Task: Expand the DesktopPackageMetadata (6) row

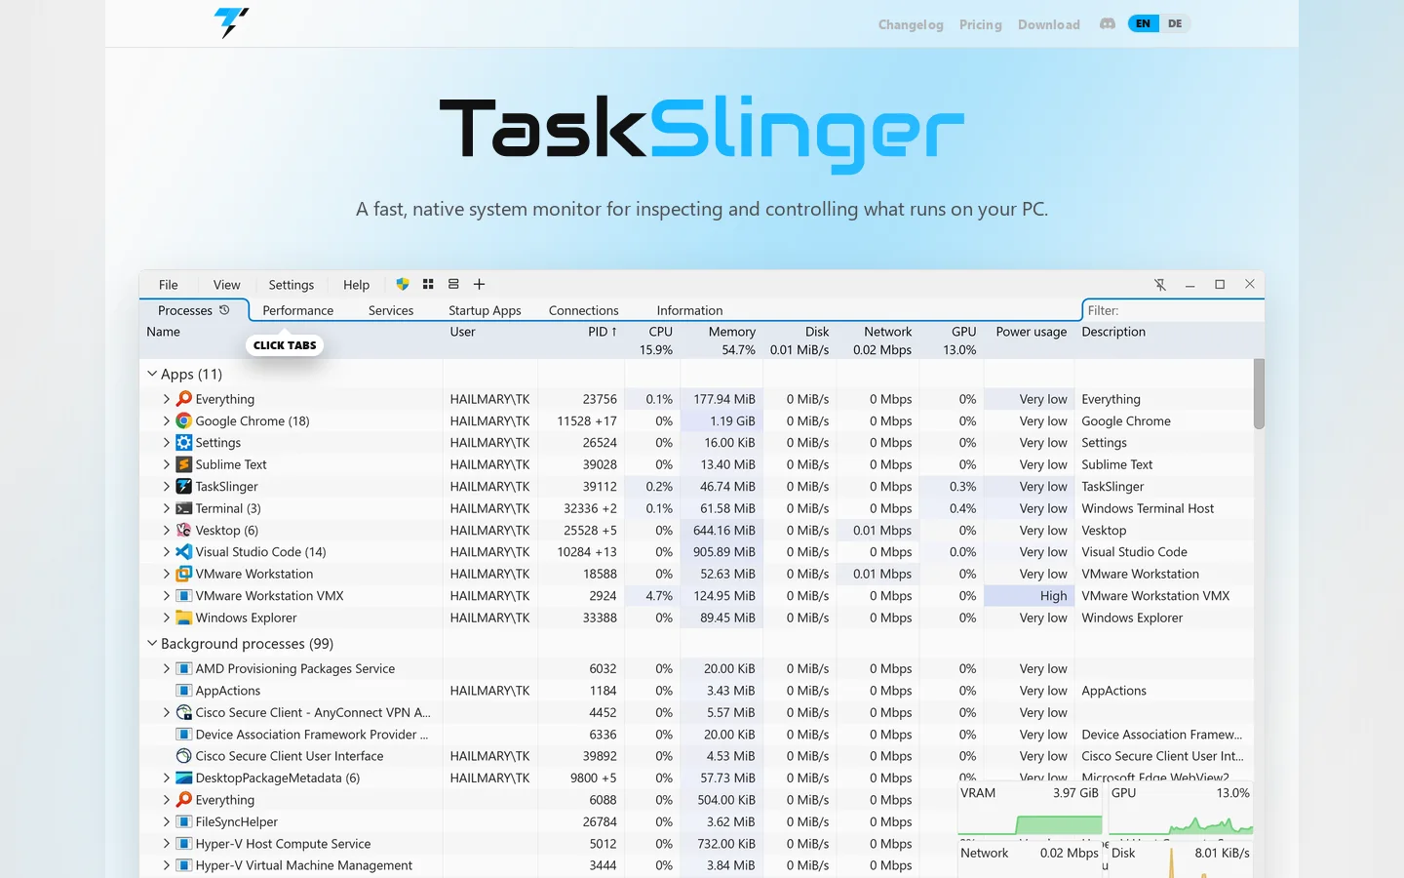Action: [x=167, y=778]
